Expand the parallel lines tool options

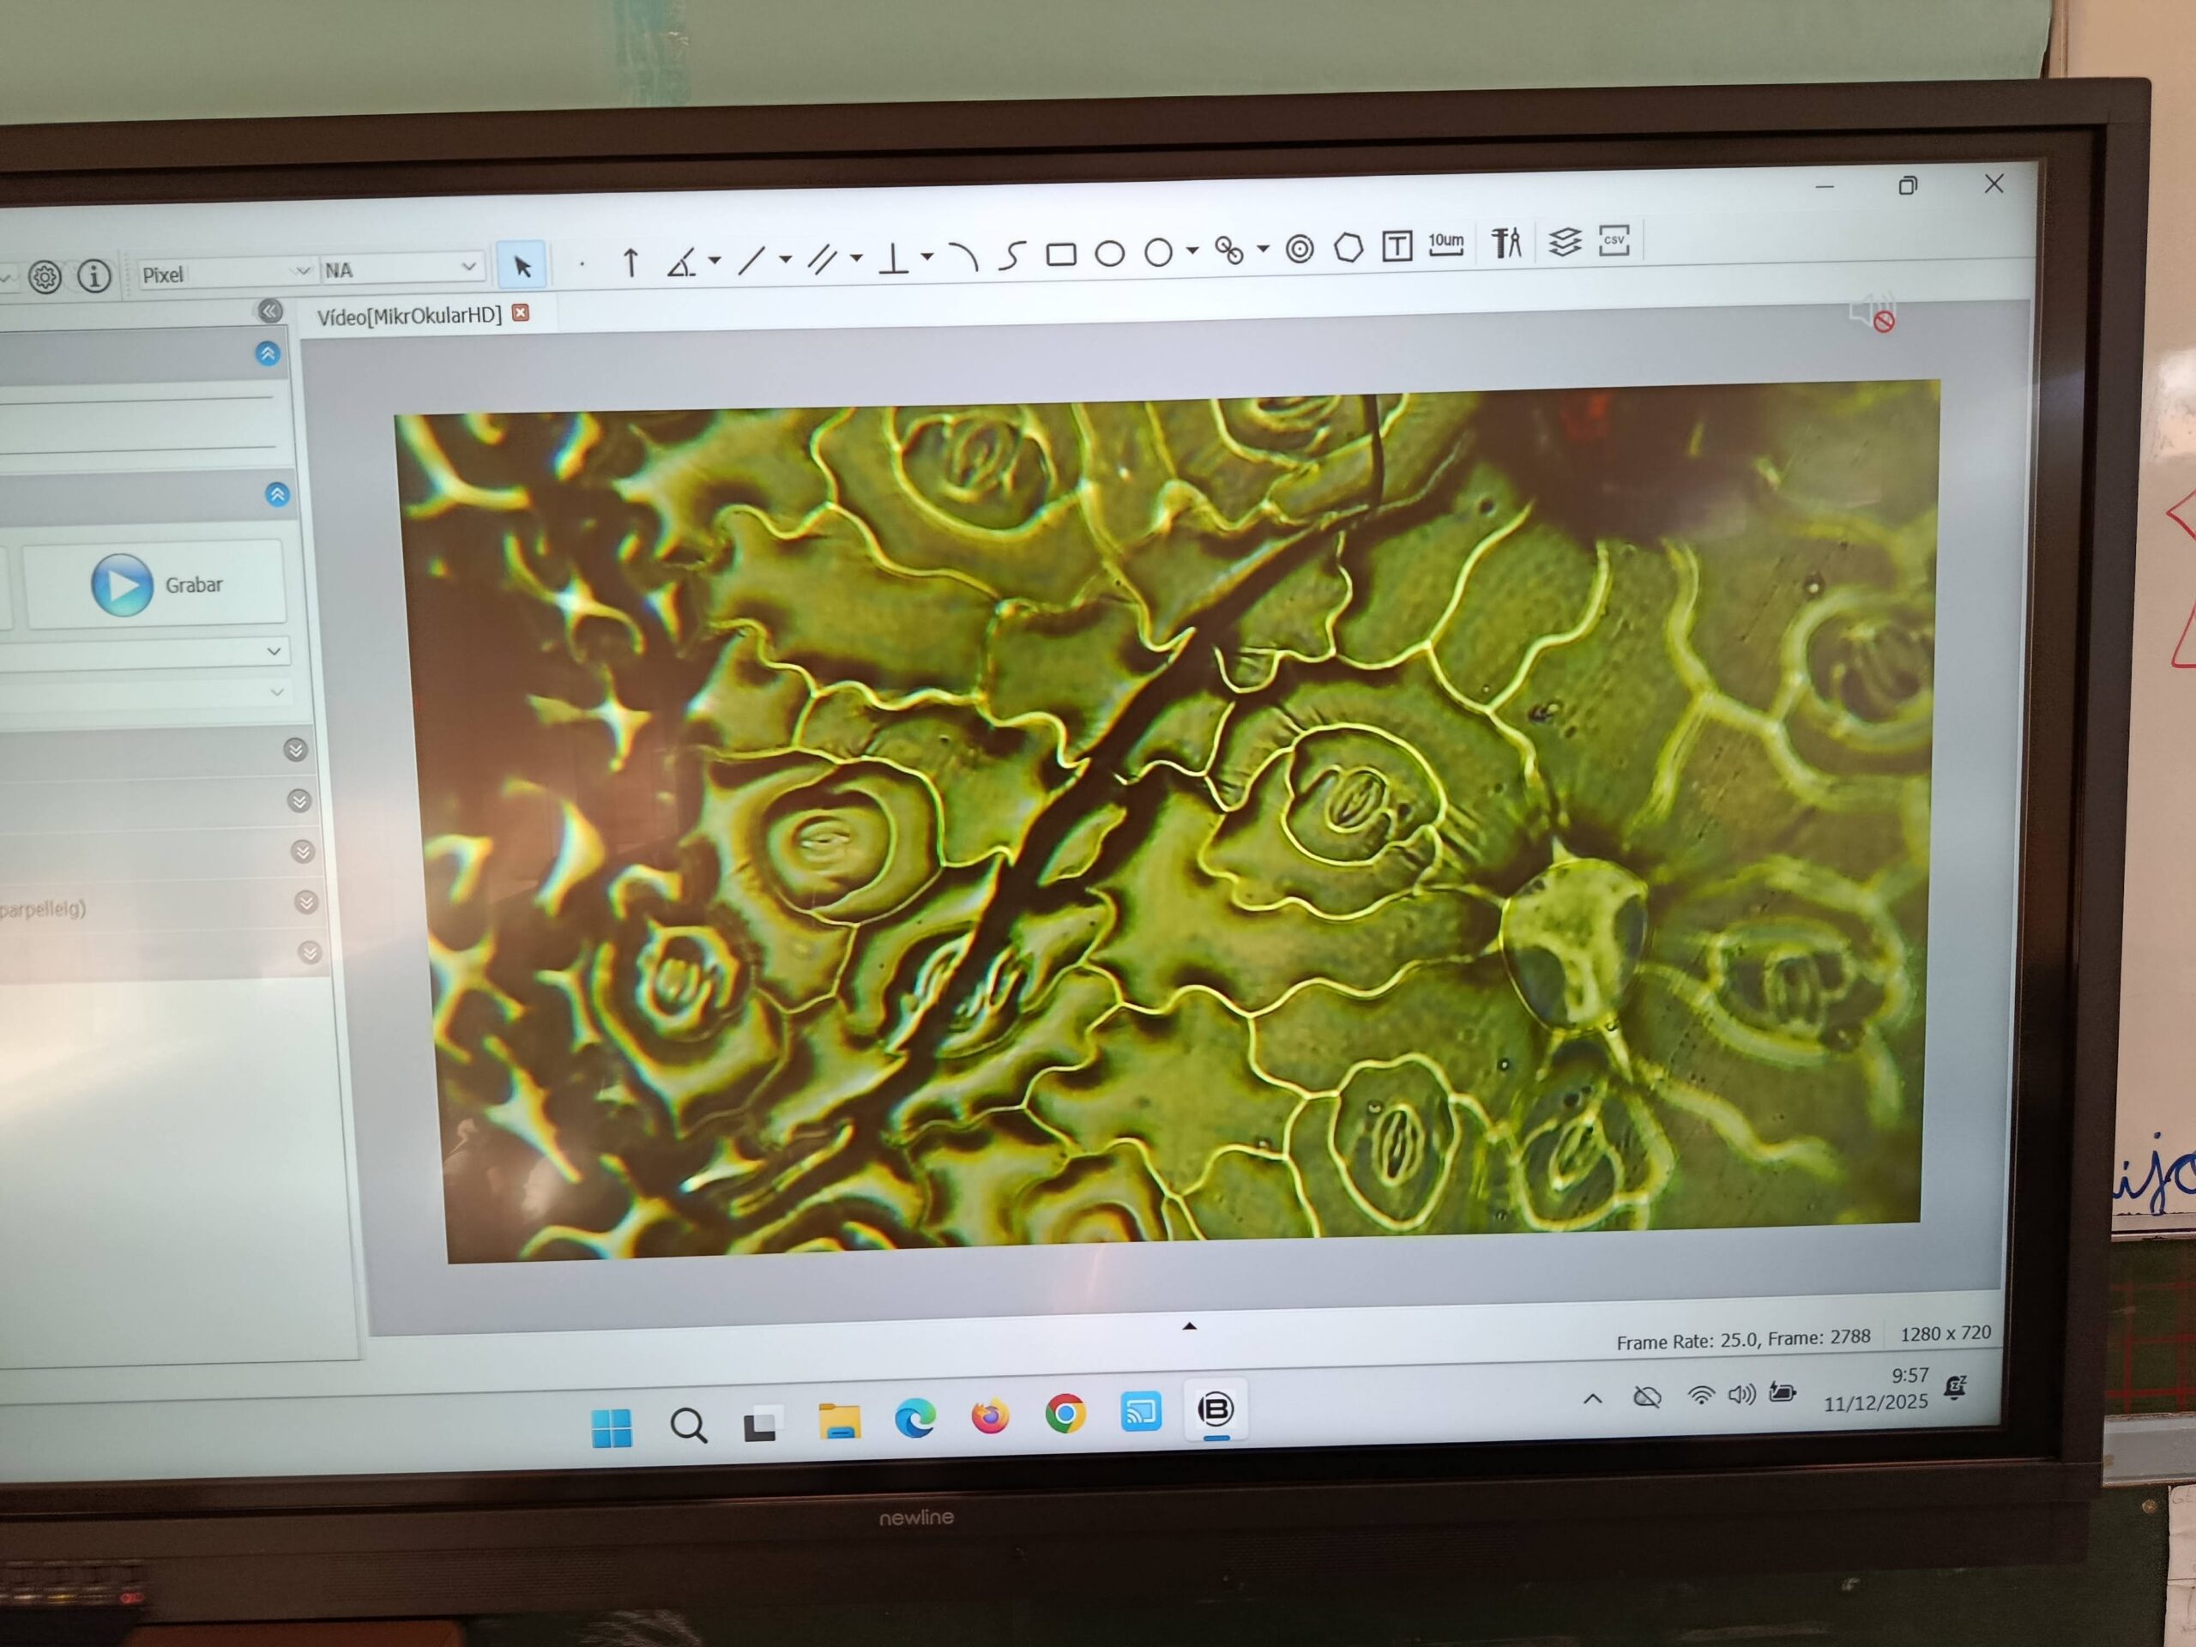click(856, 258)
